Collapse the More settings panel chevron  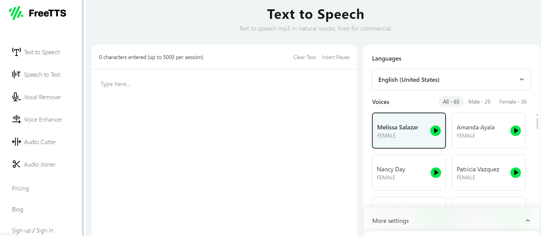pyautogui.click(x=527, y=221)
